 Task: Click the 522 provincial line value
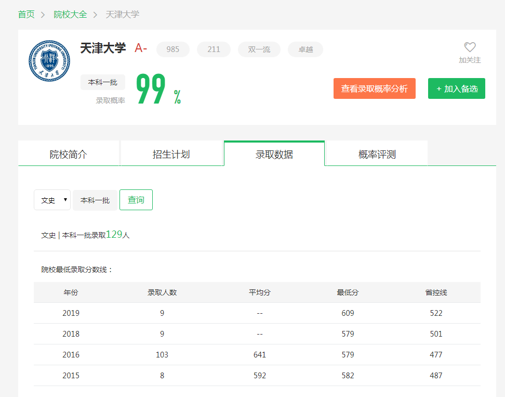436,313
